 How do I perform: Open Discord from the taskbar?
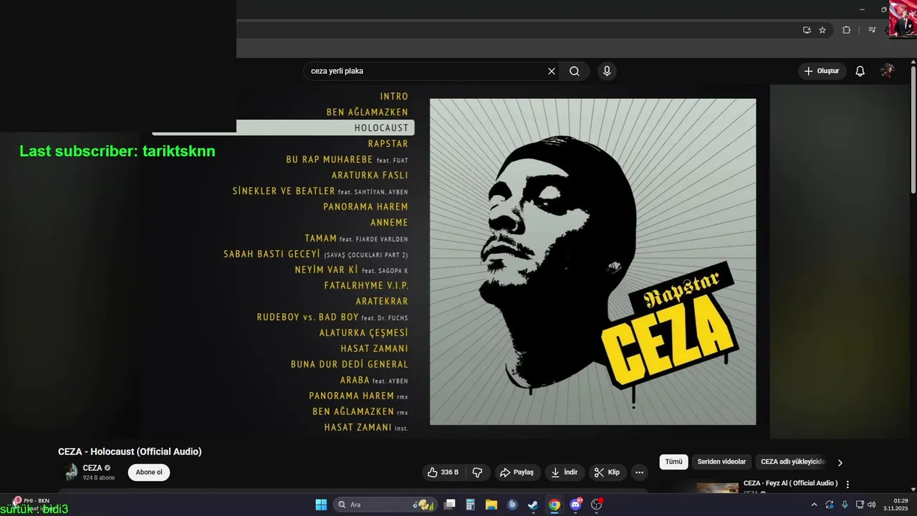[575, 505]
